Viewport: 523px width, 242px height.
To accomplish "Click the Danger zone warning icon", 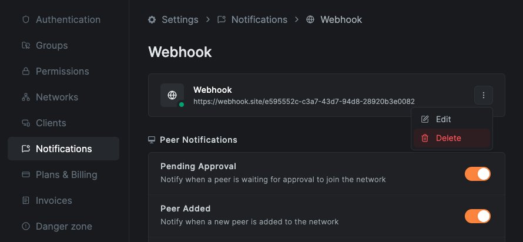I will [25, 226].
